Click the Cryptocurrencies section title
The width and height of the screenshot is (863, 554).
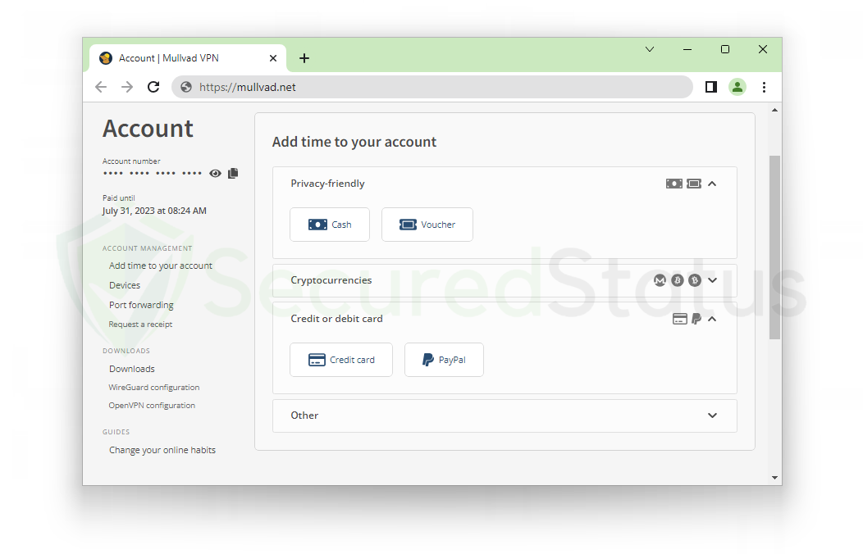coord(331,280)
